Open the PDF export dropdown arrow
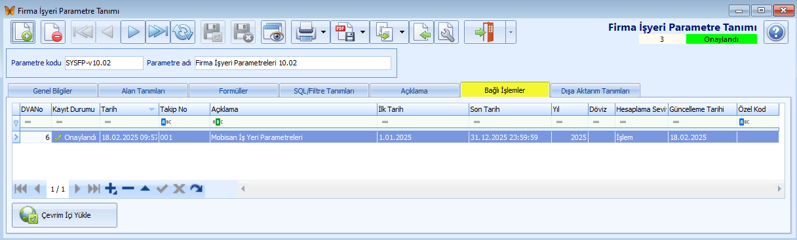 [363, 32]
